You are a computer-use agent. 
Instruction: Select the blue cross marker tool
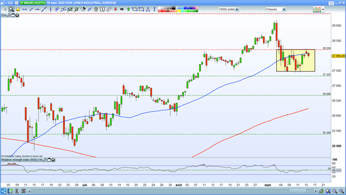pyautogui.click(x=90, y=9)
